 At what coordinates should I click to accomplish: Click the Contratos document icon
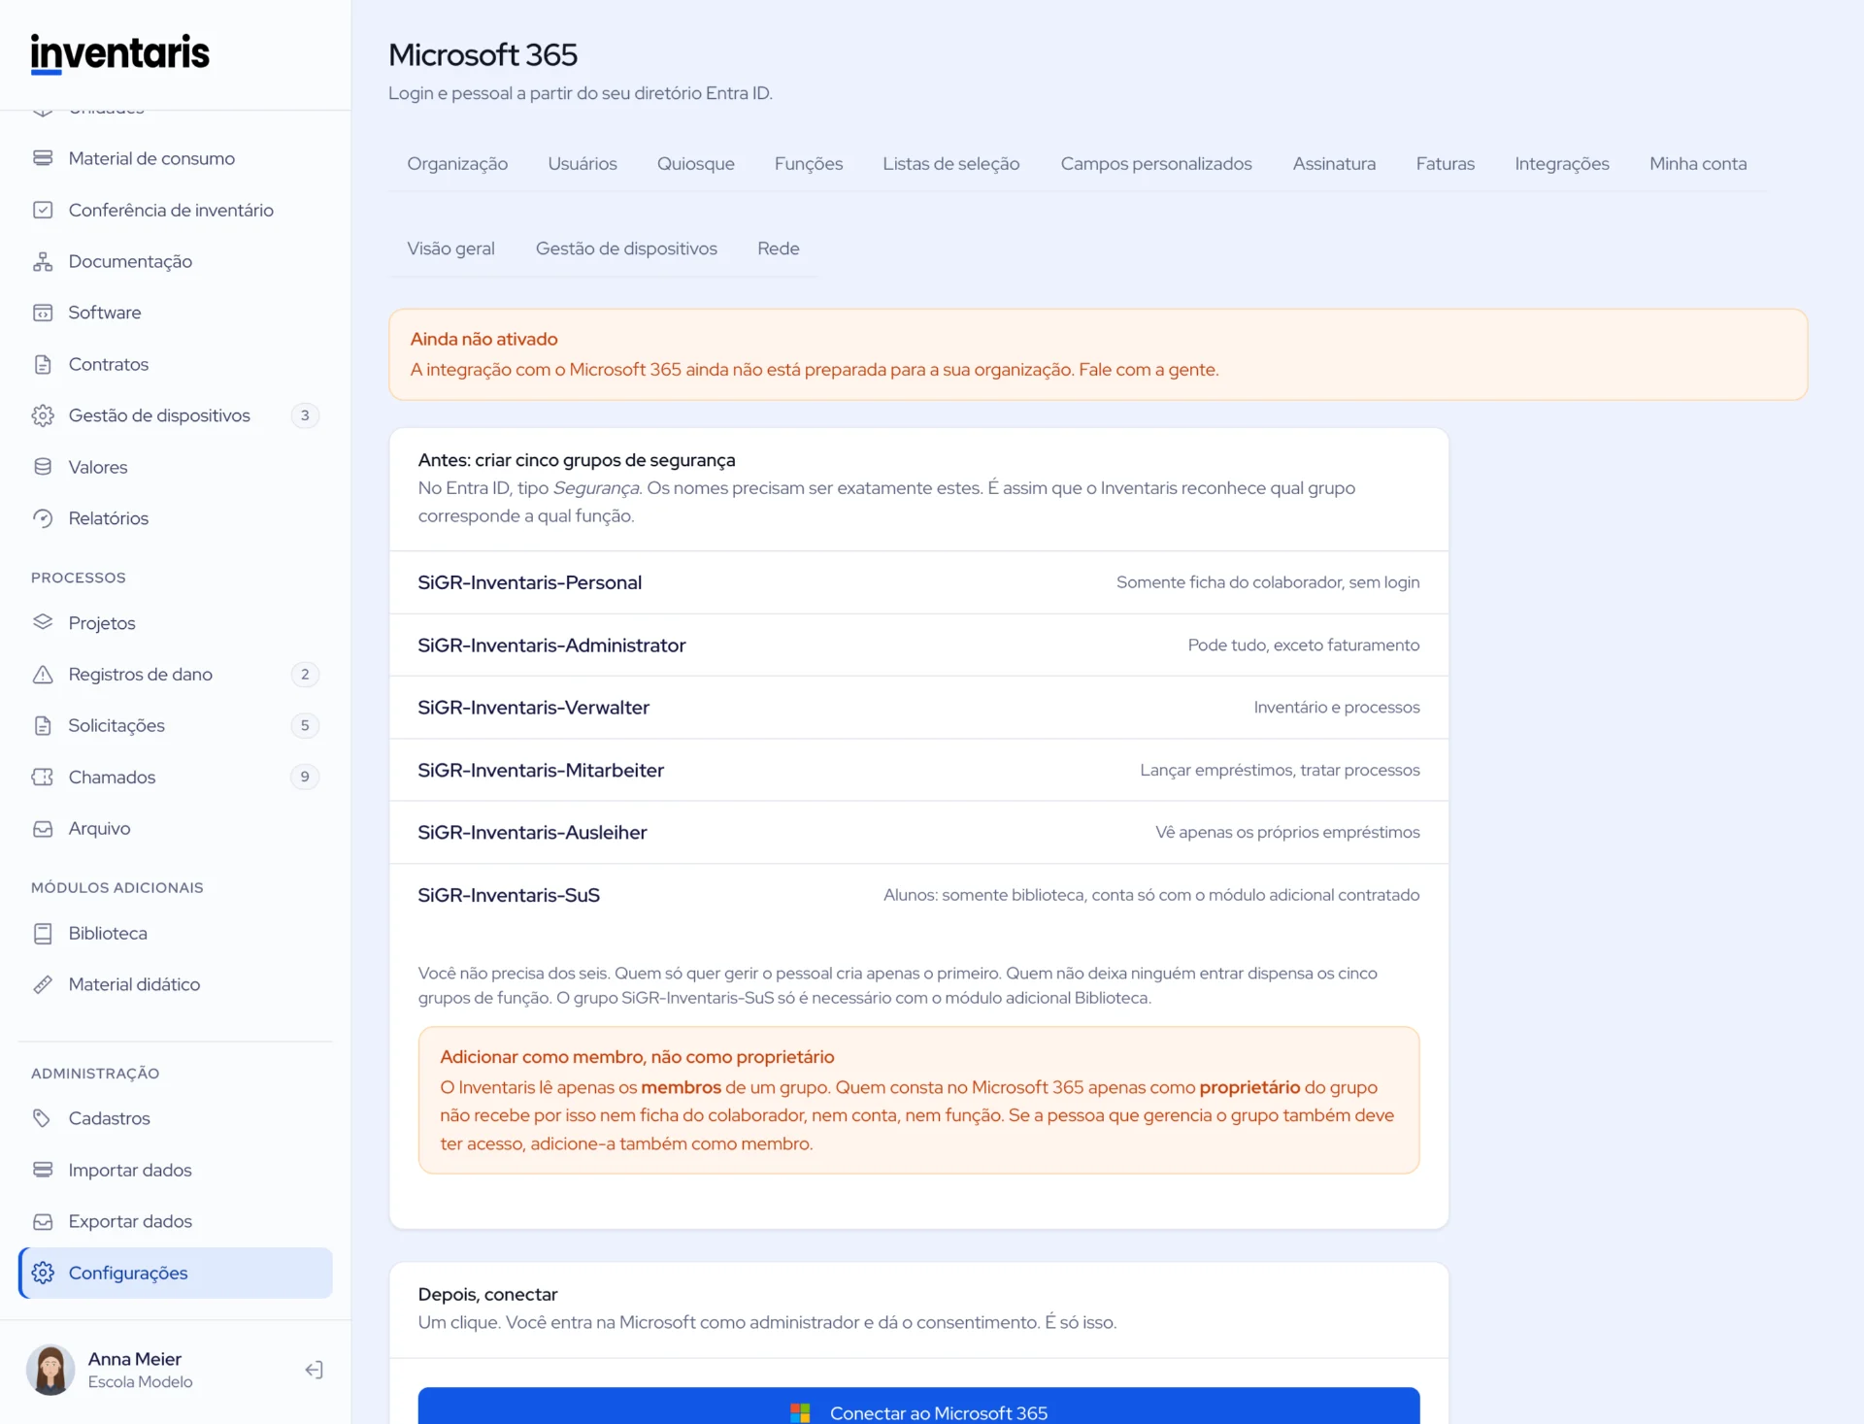(x=43, y=364)
